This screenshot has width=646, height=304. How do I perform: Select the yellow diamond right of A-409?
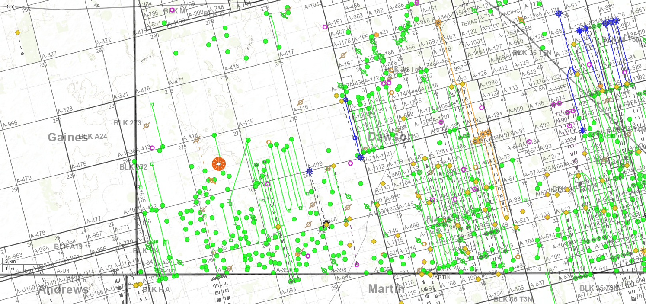pyautogui.click(x=333, y=166)
